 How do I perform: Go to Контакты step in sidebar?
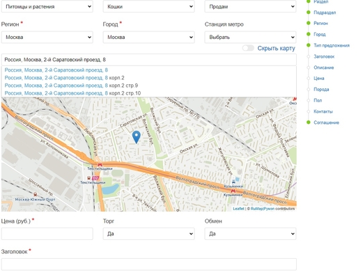323,111
